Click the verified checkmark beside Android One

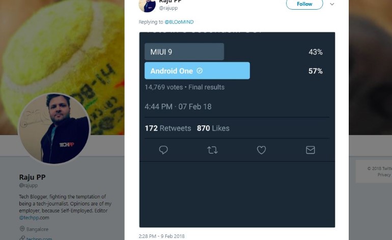click(200, 71)
